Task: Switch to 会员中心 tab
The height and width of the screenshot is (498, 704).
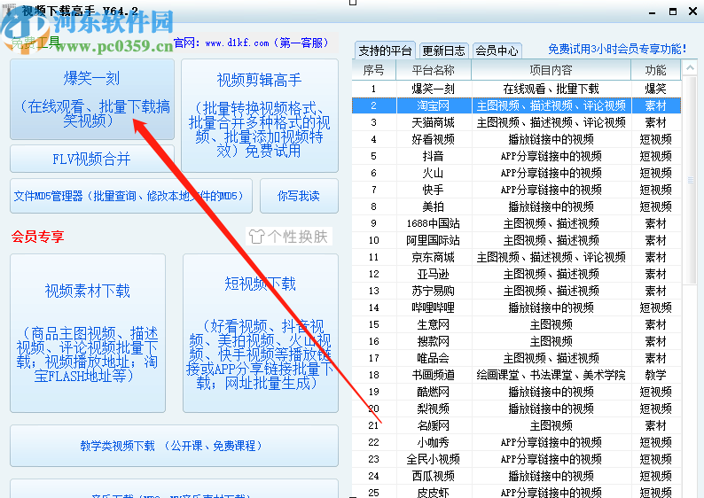Action: pos(497,51)
